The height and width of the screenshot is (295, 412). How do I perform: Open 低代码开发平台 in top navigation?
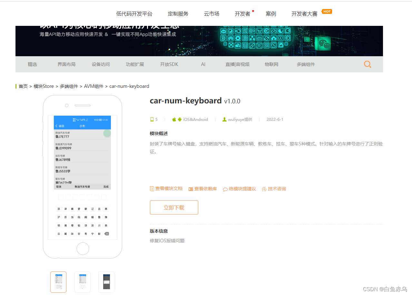click(134, 14)
